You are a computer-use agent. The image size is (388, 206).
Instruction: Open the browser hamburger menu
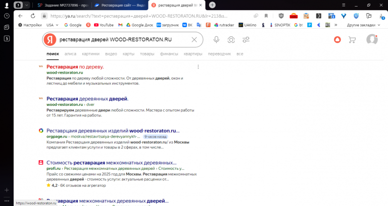[x=344, y=5]
